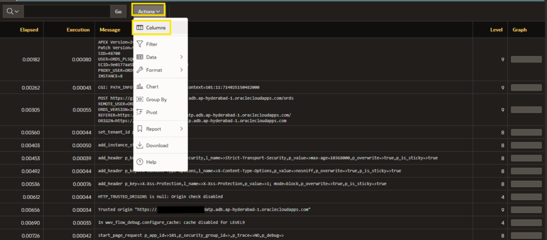Click the Data grid icon
Viewport: 547px width, 240px height.
pos(139,57)
